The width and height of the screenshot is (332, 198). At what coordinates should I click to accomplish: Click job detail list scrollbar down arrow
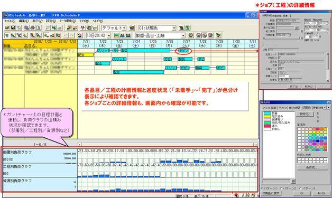(328, 81)
